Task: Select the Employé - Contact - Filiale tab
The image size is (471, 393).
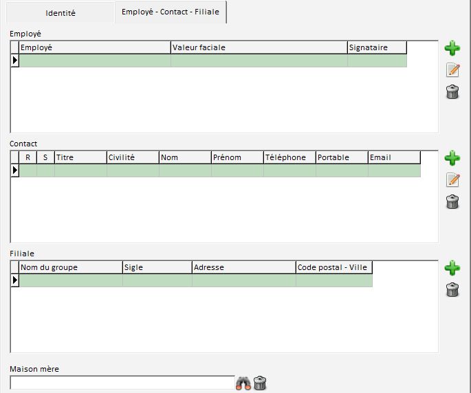Action: pyautogui.click(x=170, y=12)
